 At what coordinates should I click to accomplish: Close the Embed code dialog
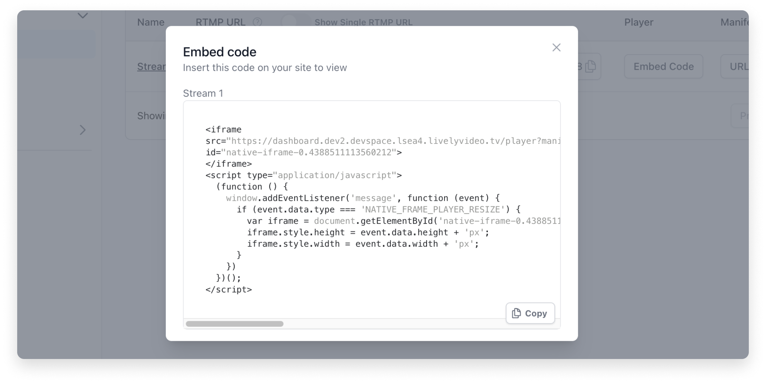[556, 47]
